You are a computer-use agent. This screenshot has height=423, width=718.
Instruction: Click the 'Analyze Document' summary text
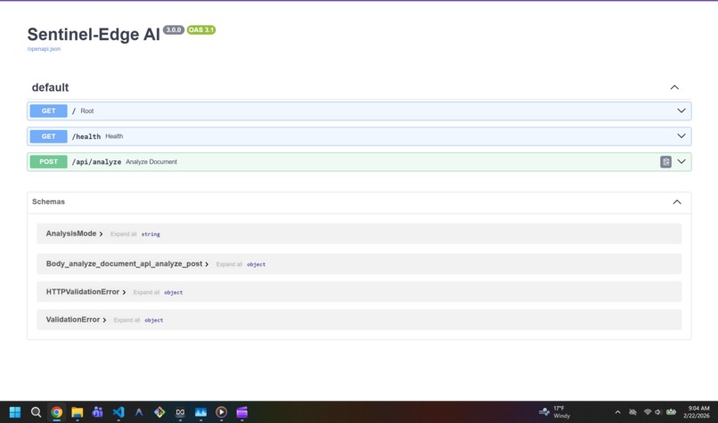click(x=151, y=161)
